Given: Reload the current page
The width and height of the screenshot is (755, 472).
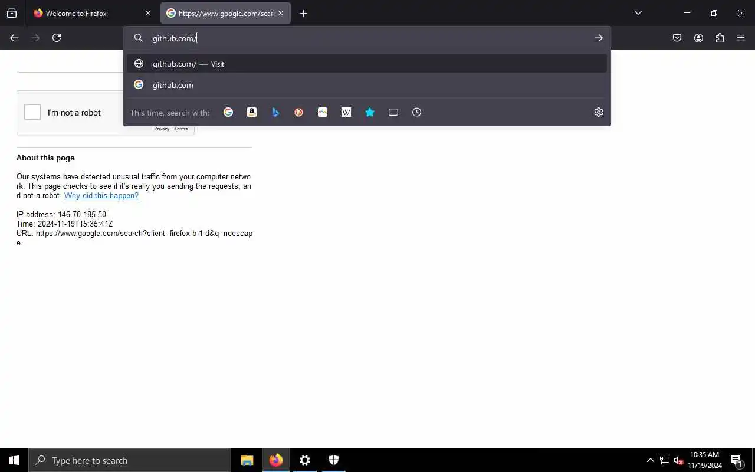Looking at the screenshot, I should point(57,38).
